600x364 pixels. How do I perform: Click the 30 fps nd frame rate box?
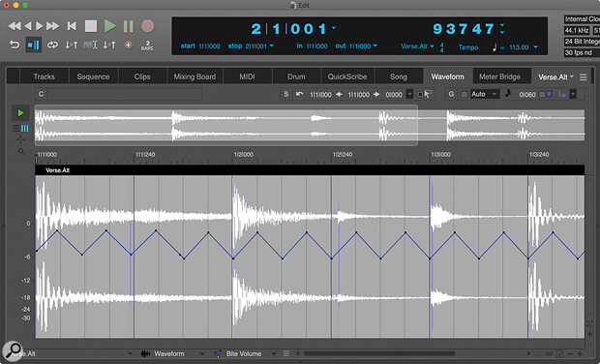point(582,52)
